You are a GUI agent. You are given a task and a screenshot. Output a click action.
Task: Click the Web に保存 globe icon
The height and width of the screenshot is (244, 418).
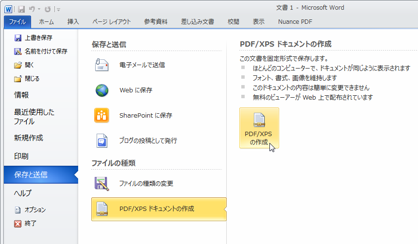[102, 90]
